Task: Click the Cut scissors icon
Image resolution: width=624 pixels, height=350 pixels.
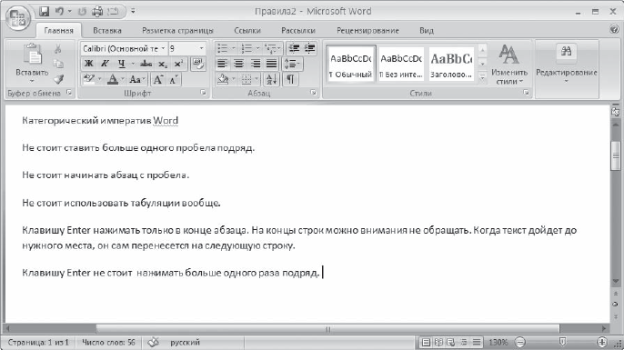Action: click(x=58, y=48)
